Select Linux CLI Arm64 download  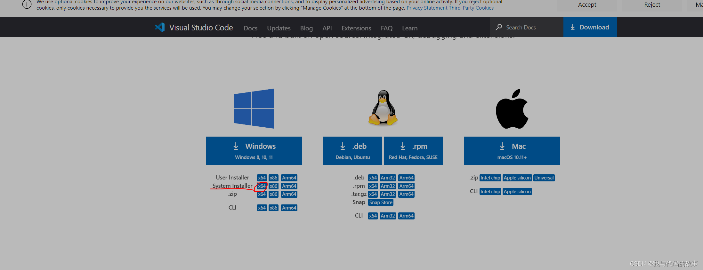coord(407,216)
